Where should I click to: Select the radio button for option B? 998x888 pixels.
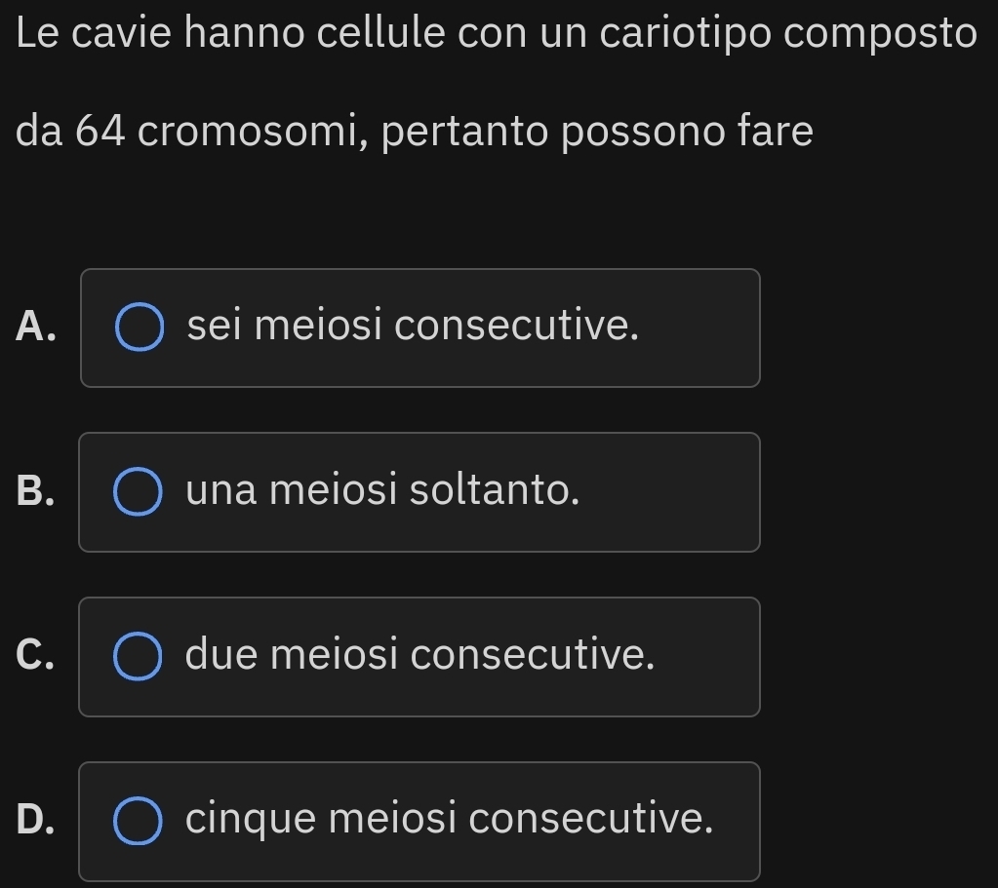click(139, 492)
